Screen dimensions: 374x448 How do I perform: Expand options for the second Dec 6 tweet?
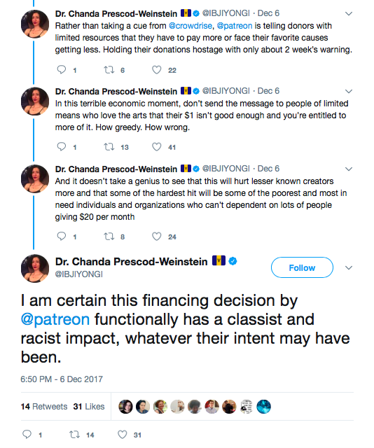(x=349, y=91)
